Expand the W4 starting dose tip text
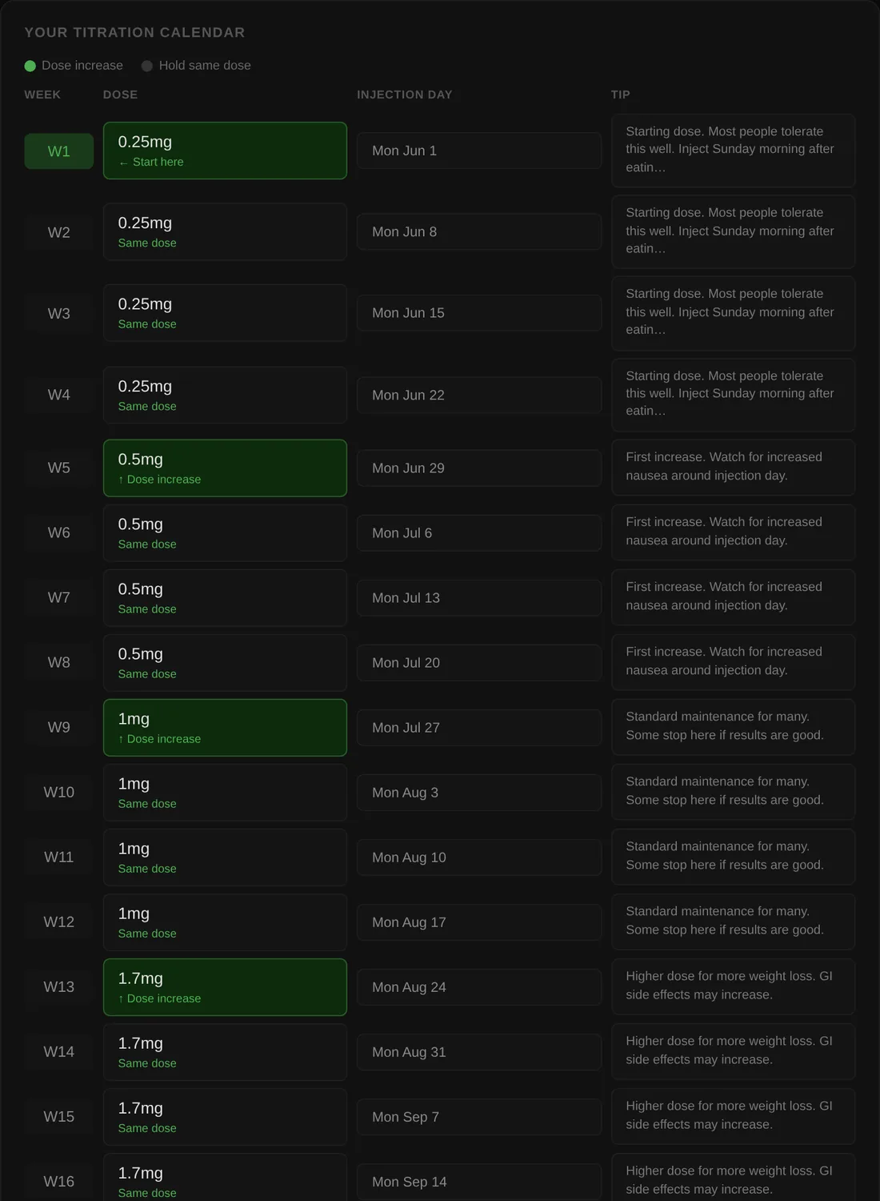880x1201 pixels. coord(734,395)
